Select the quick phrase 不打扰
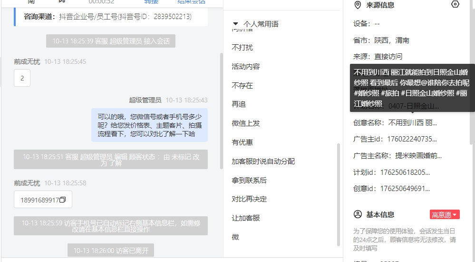475x262 pixels. tap(242, 47)
